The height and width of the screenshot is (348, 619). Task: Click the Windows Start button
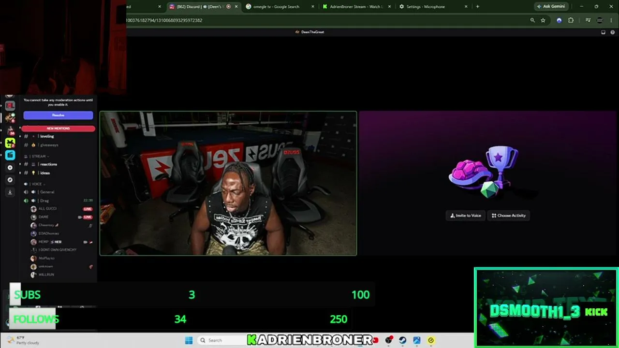pos(189,340)
